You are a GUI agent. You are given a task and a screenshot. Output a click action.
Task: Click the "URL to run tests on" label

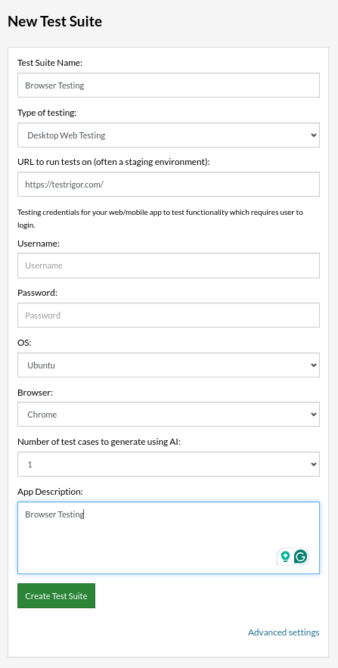[113, 163]
